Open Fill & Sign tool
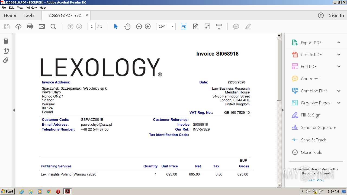347x195 pixels. pyautogui.click(x=310, y=115)
